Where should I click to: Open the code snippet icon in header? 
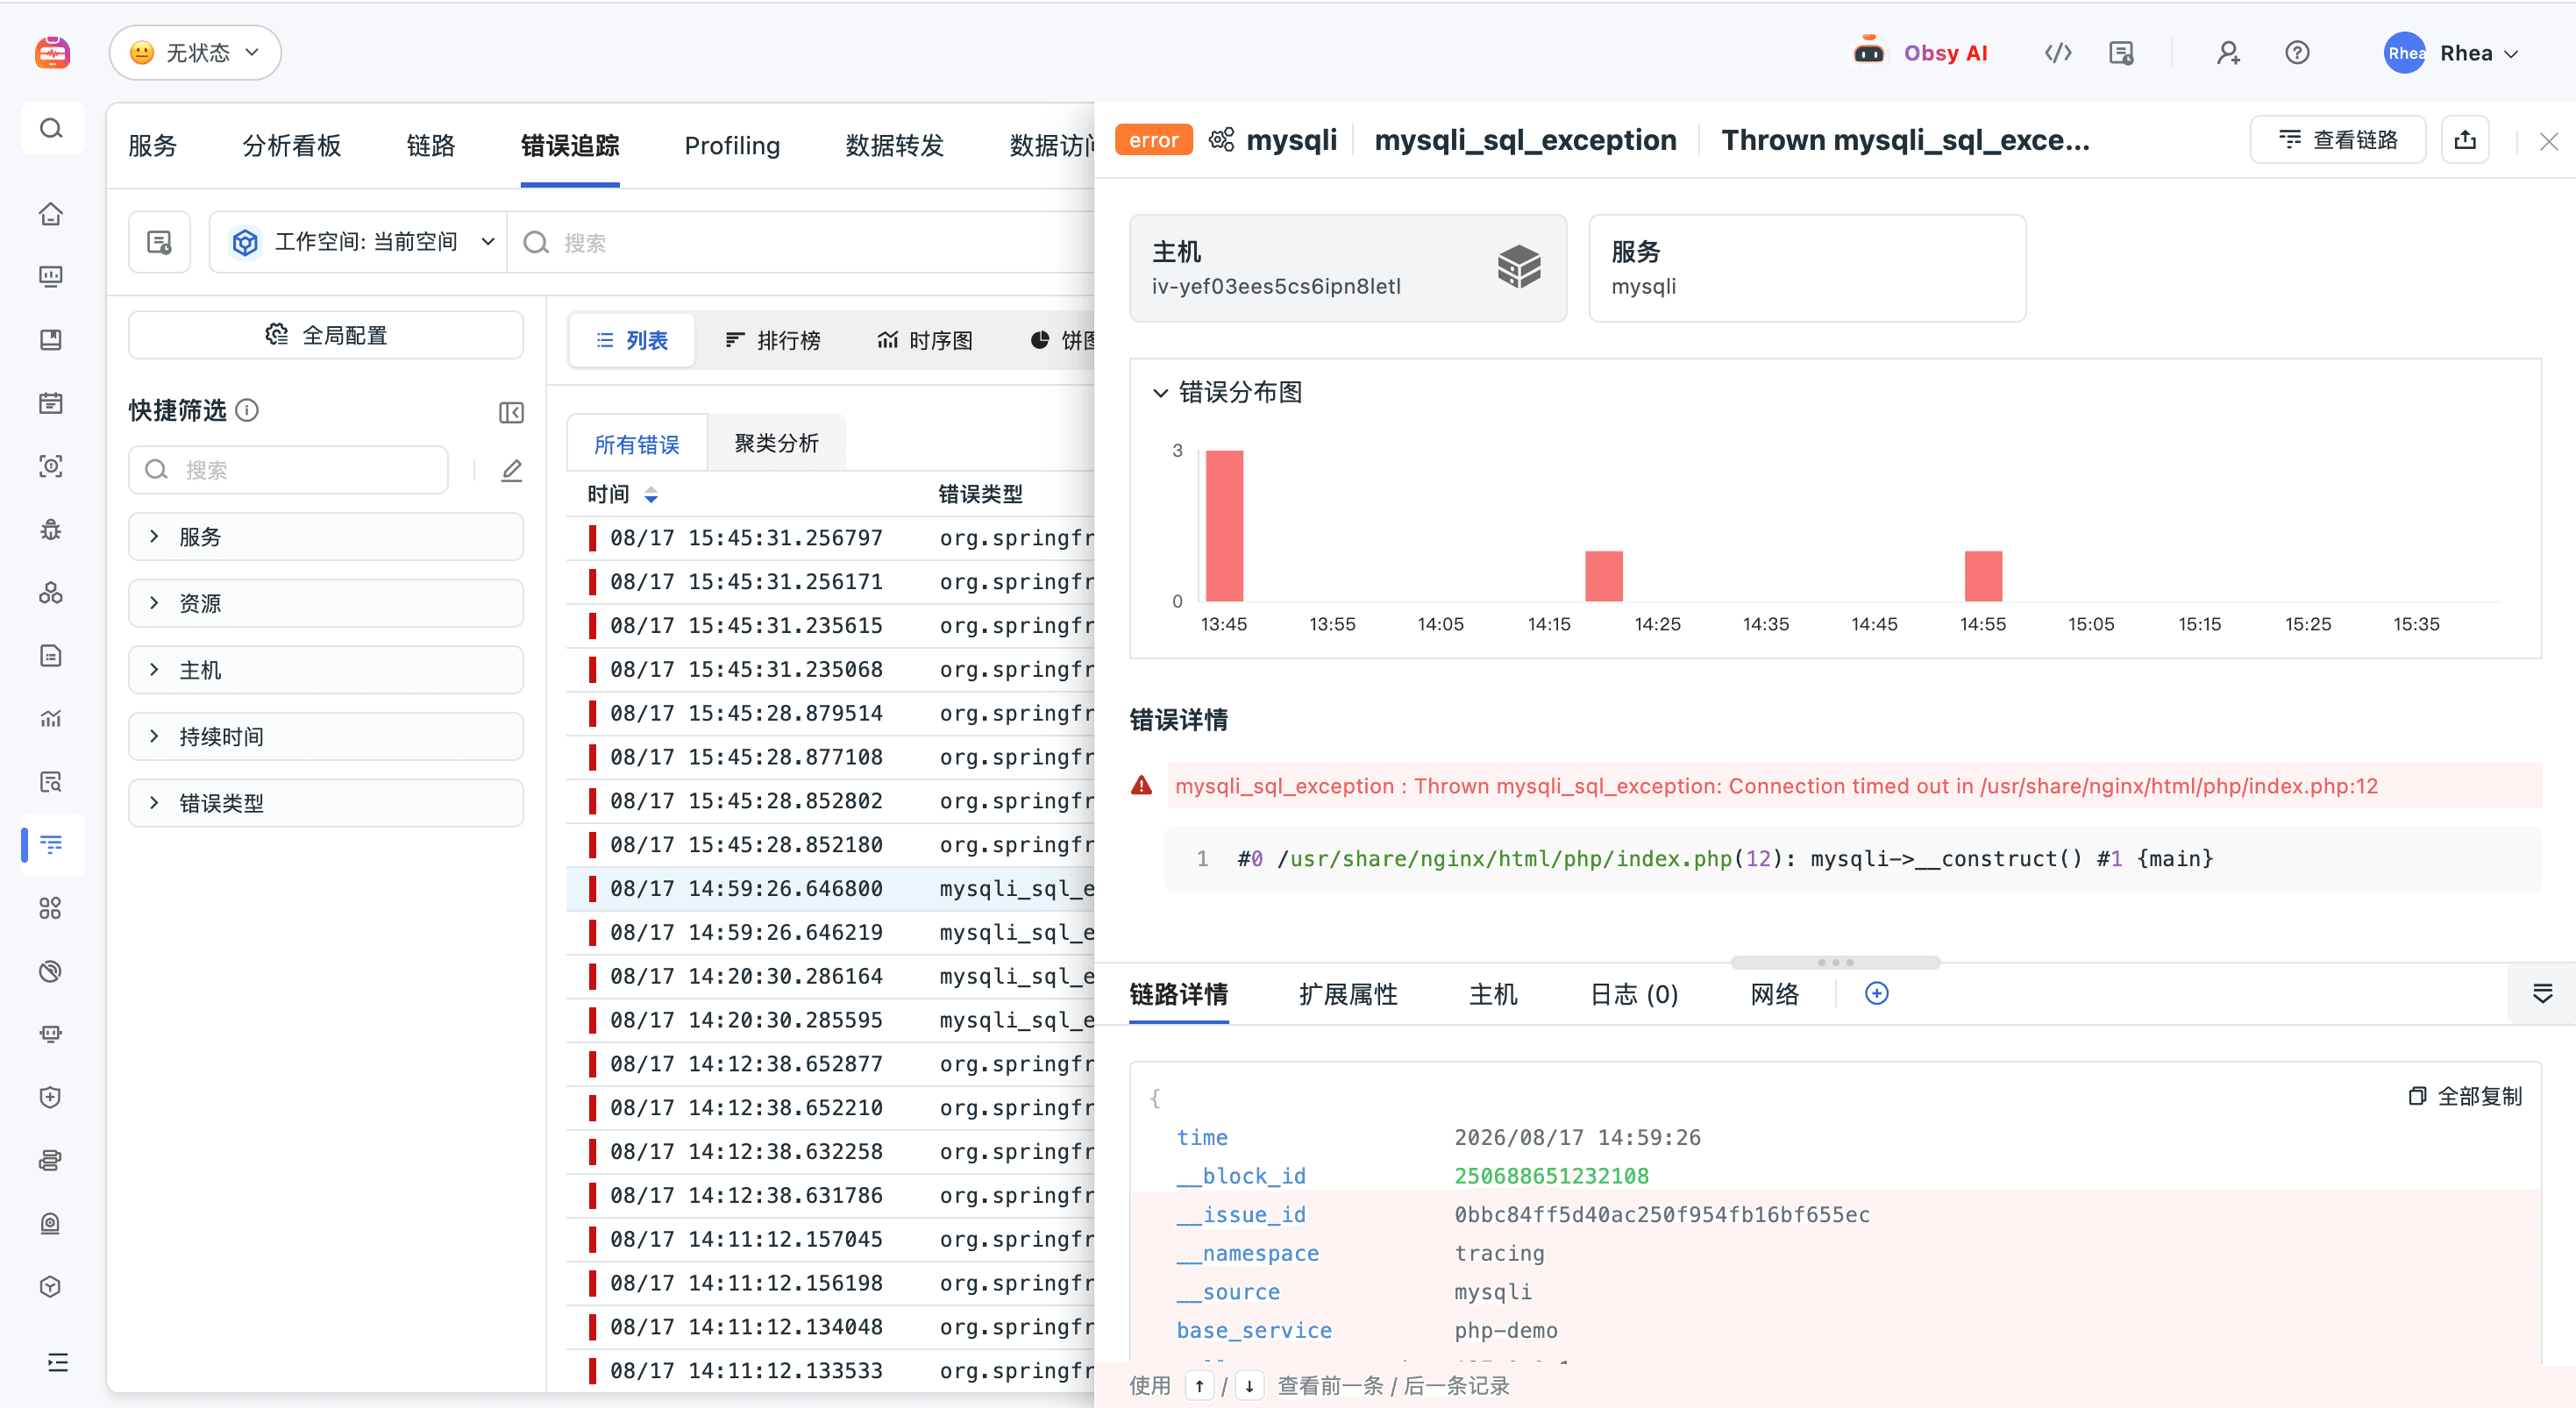coord(2058,53)
